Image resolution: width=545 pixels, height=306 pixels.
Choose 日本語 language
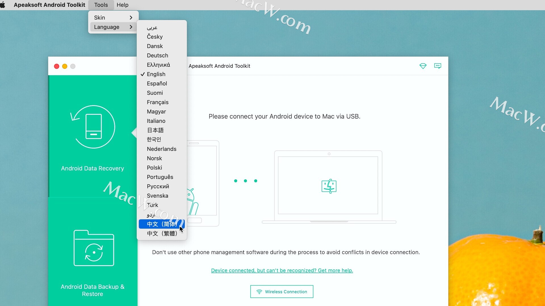162,130
